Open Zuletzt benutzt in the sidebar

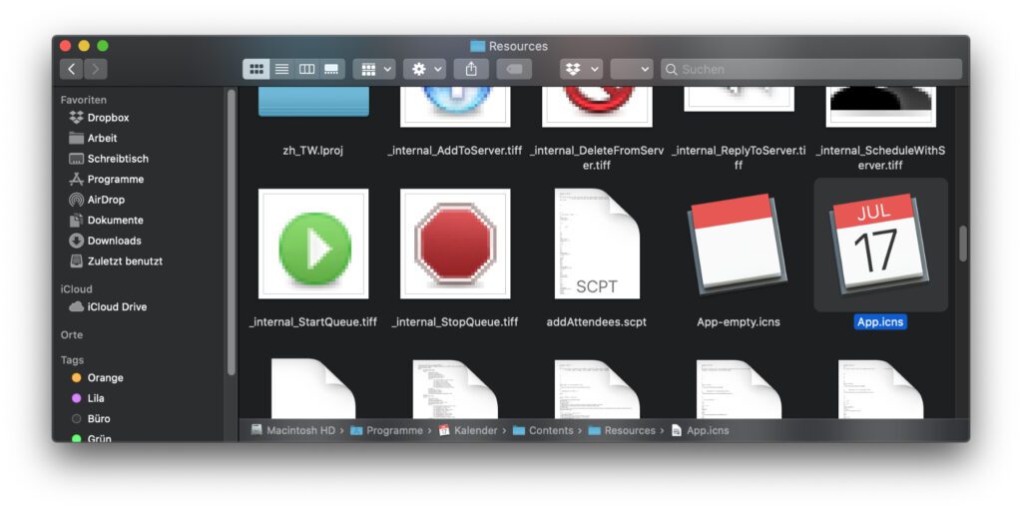click(116, 261)
